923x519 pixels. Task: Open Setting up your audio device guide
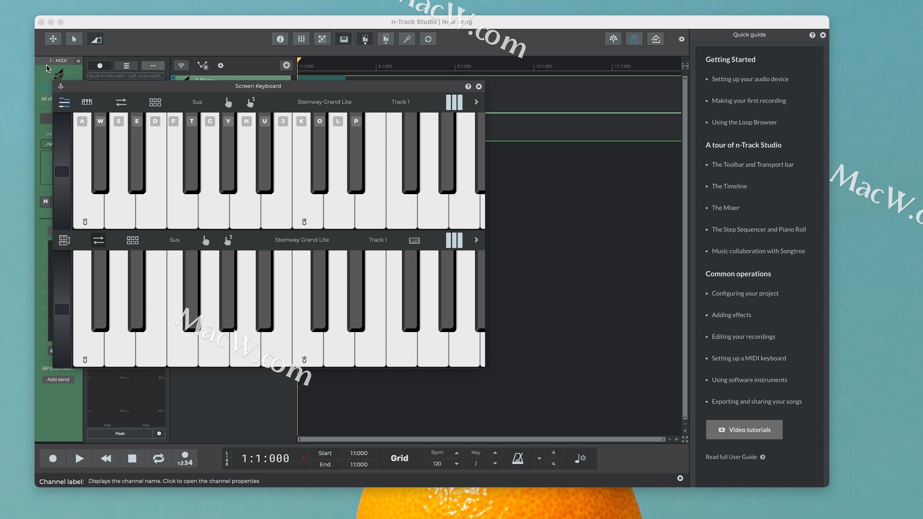click(x=750, y=79)
